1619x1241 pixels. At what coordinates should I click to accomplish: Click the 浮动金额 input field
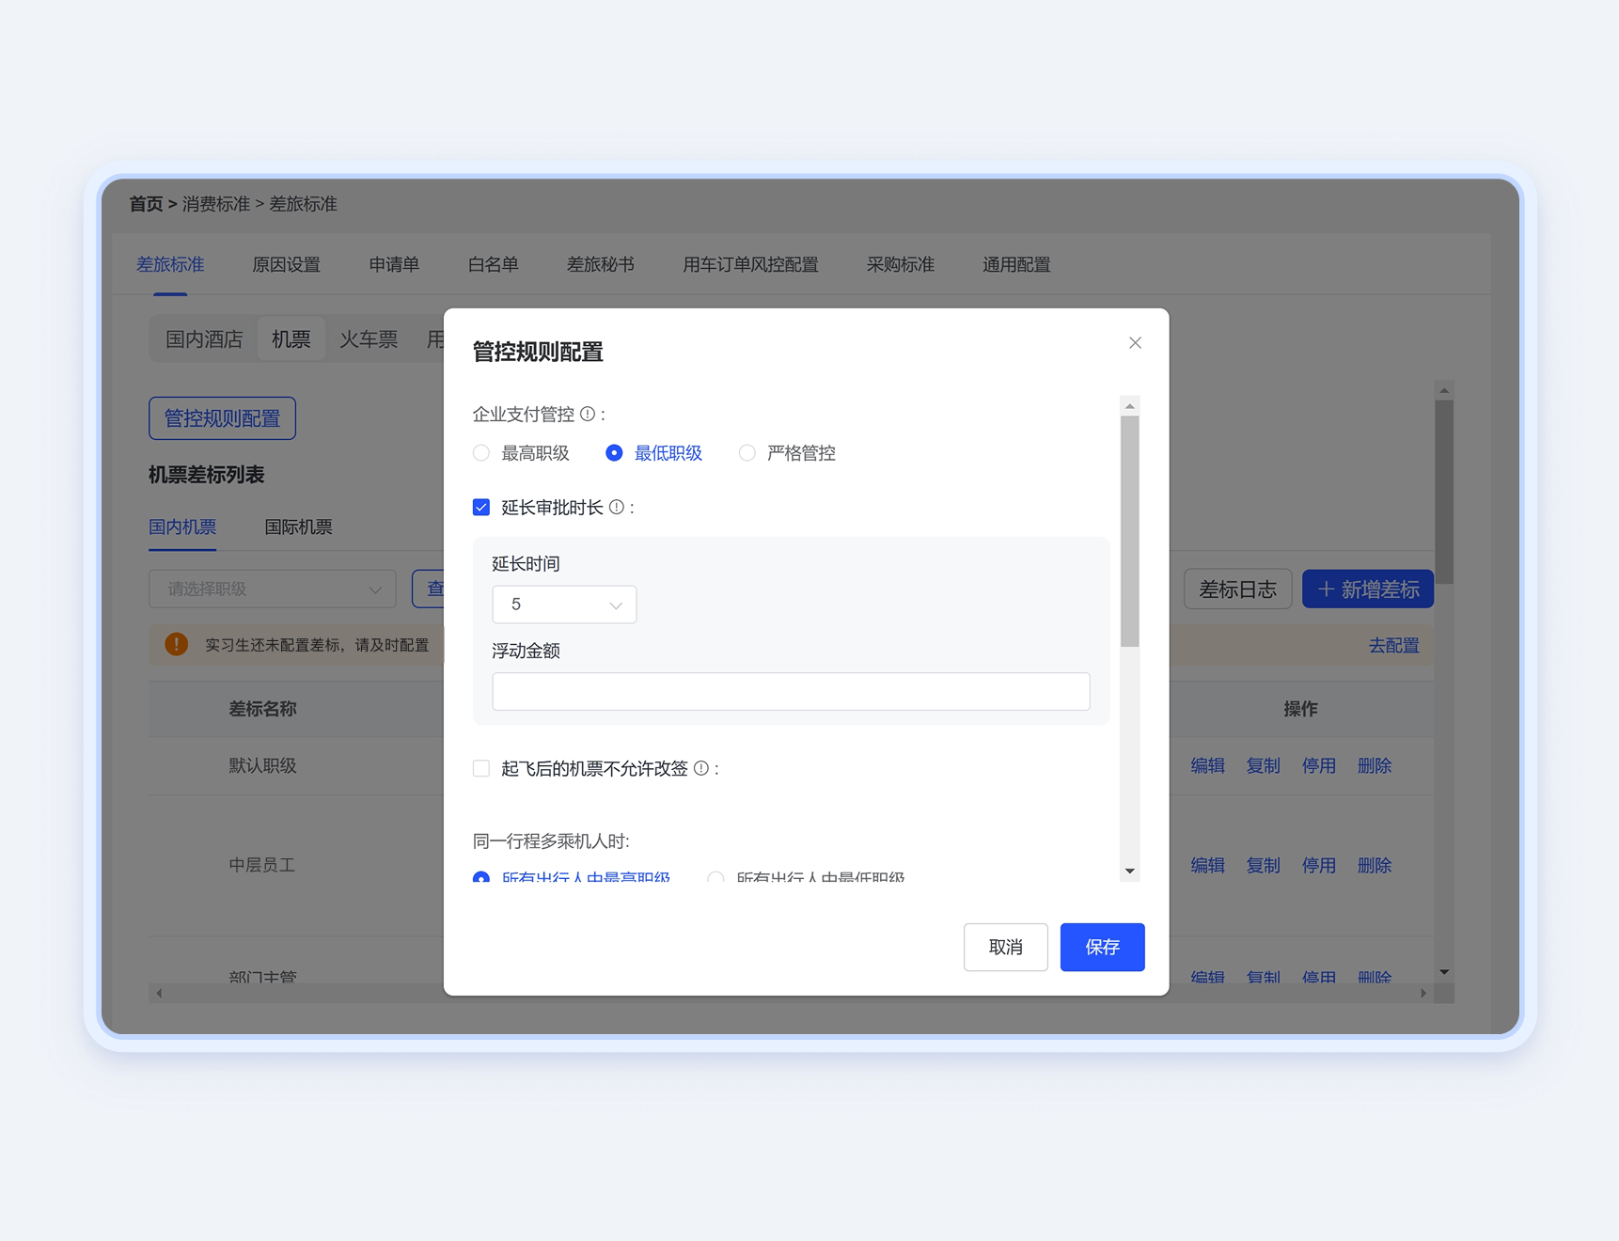click(791, 692)
